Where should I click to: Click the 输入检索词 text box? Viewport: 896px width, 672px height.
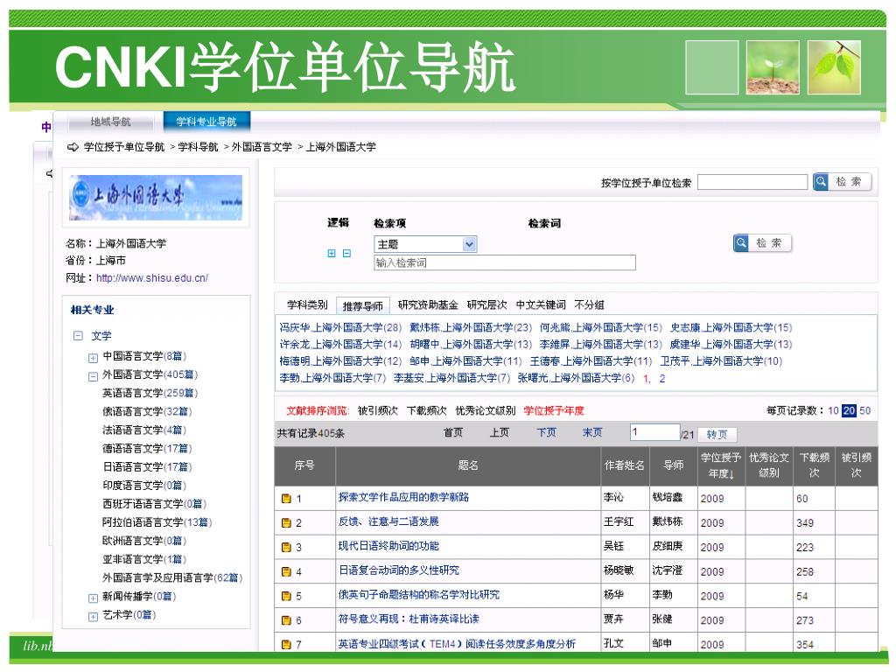pos(505,262)
